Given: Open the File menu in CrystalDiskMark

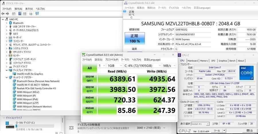Looking at the screenshot, I should 87,60.
